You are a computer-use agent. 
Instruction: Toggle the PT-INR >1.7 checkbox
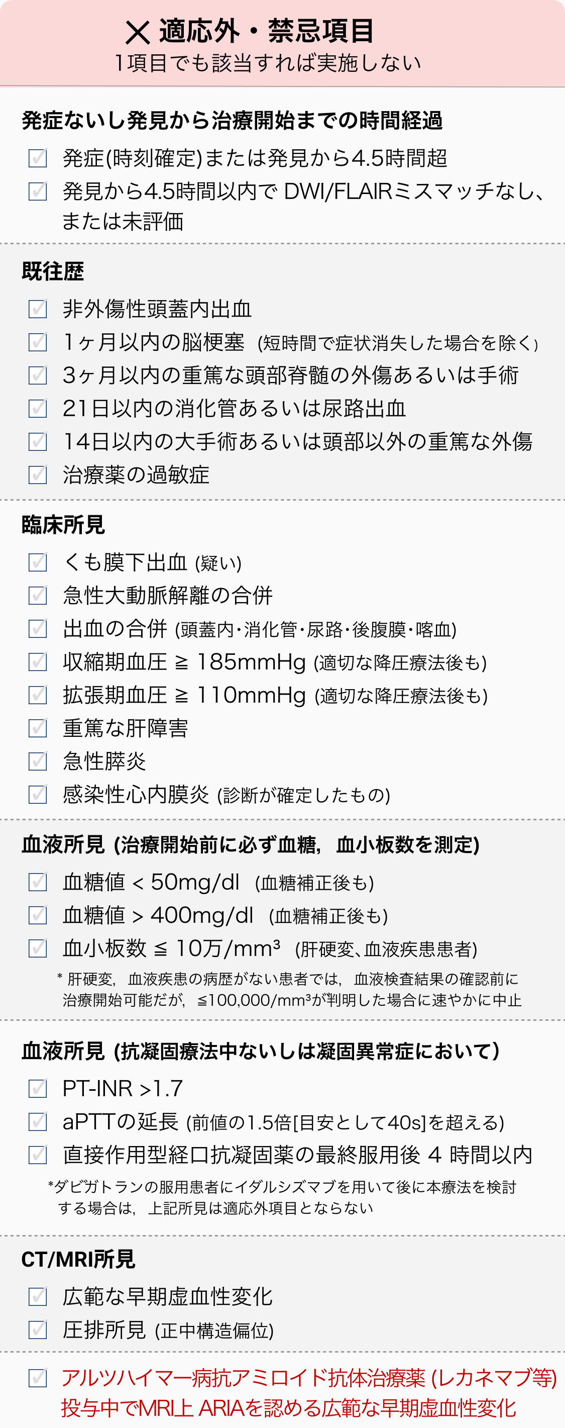tap(37, 1088)
